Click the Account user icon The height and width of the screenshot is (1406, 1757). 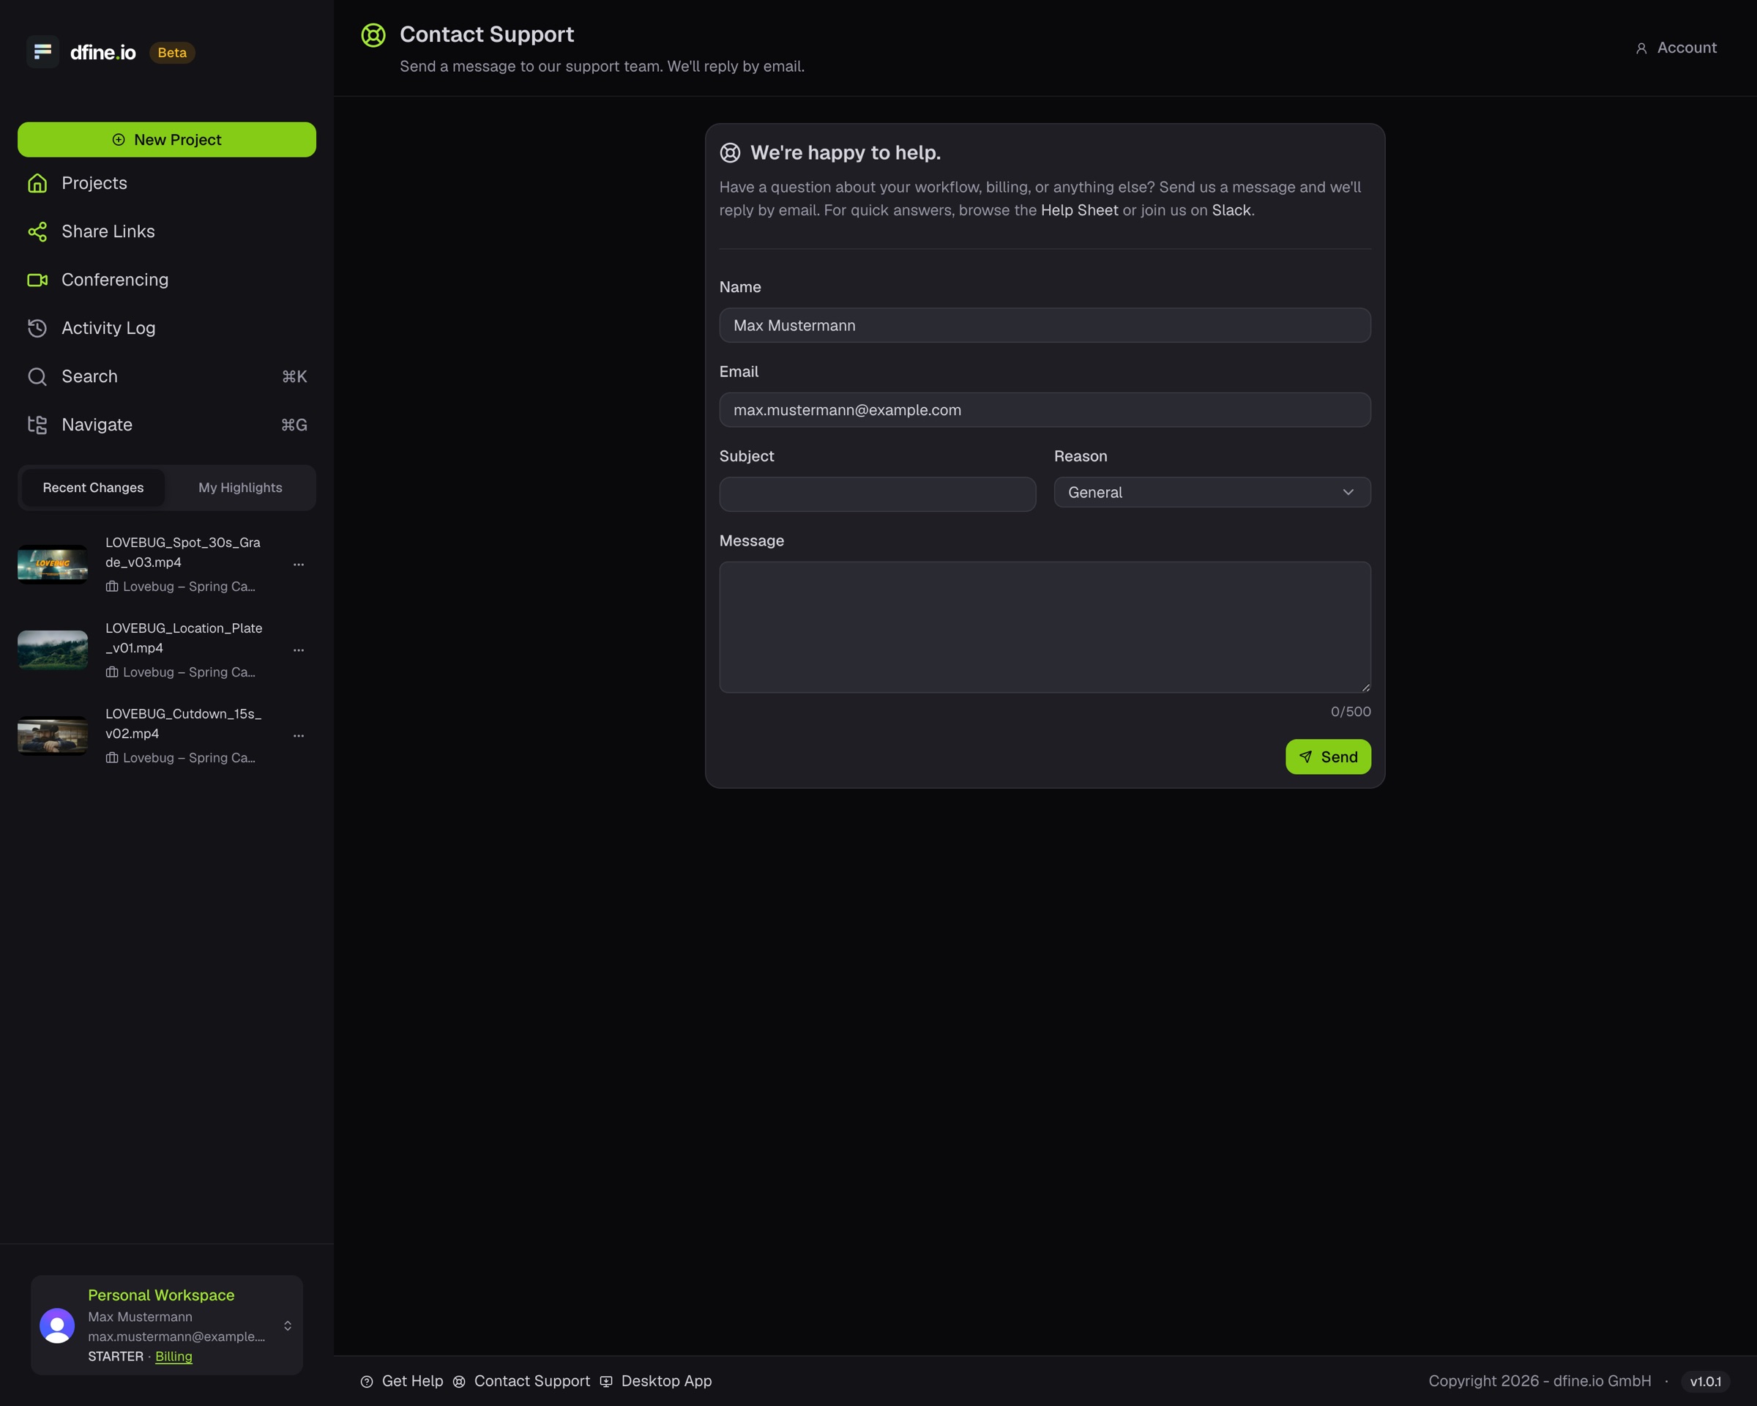click(1641, 49)
